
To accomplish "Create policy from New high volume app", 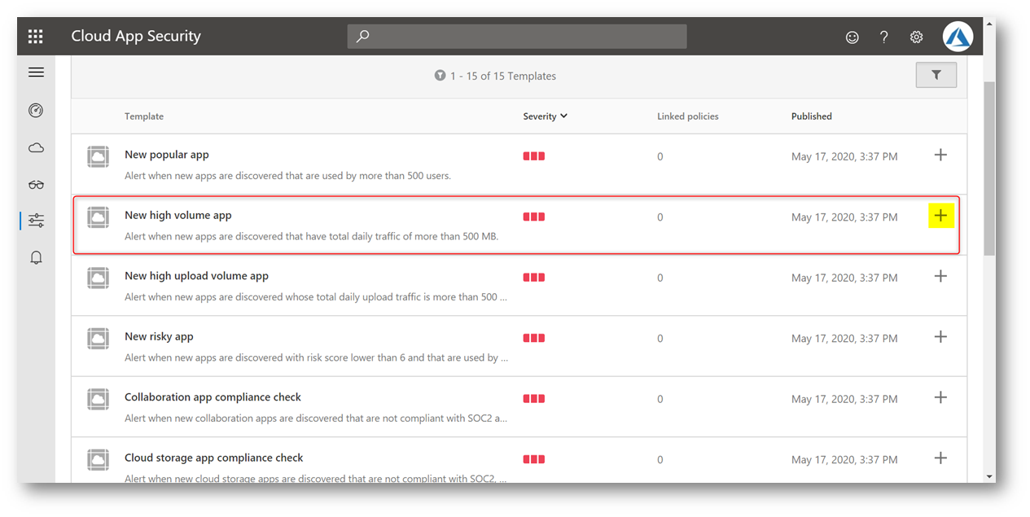I will [x=940, y=216].
